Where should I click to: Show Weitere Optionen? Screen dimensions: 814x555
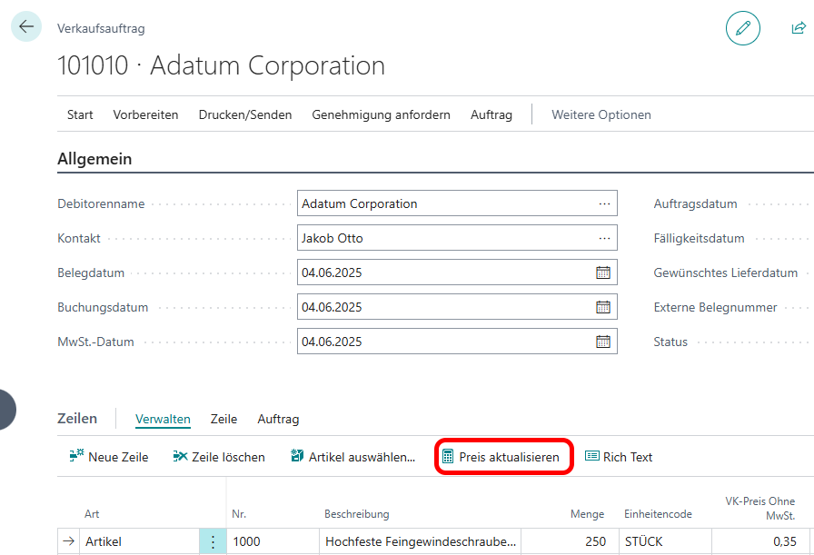[x=601, y=114]
